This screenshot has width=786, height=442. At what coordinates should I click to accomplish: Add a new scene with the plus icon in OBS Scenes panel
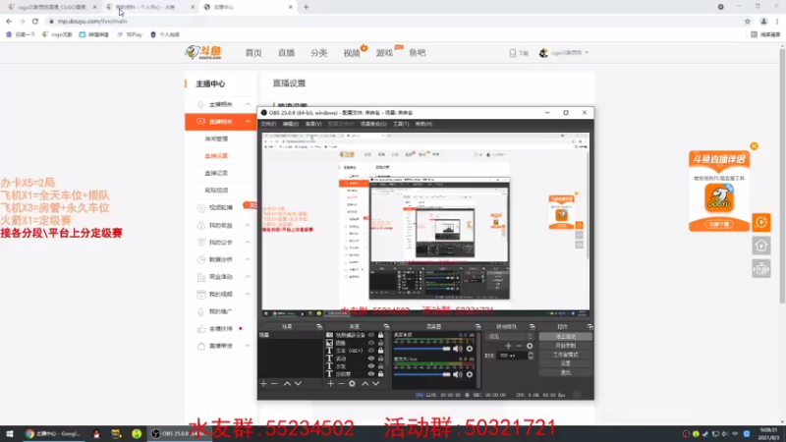pyautogui.click(x=263, y=383)
